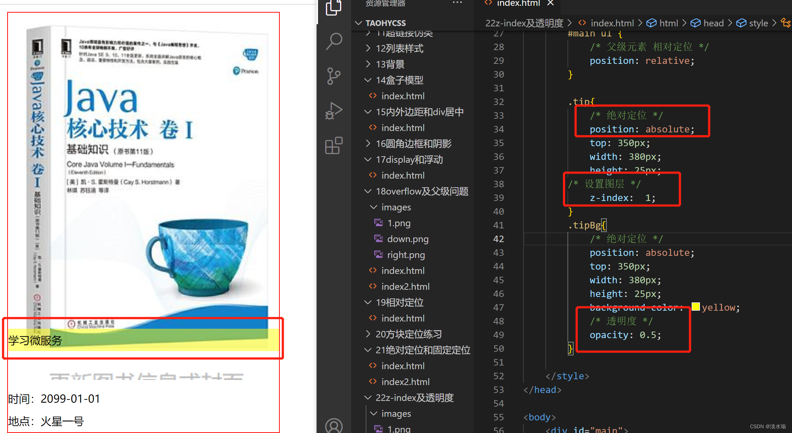Click the cube icon before breadcrumb head
This screenshot has width=792, height=433.
coord(695,23)
